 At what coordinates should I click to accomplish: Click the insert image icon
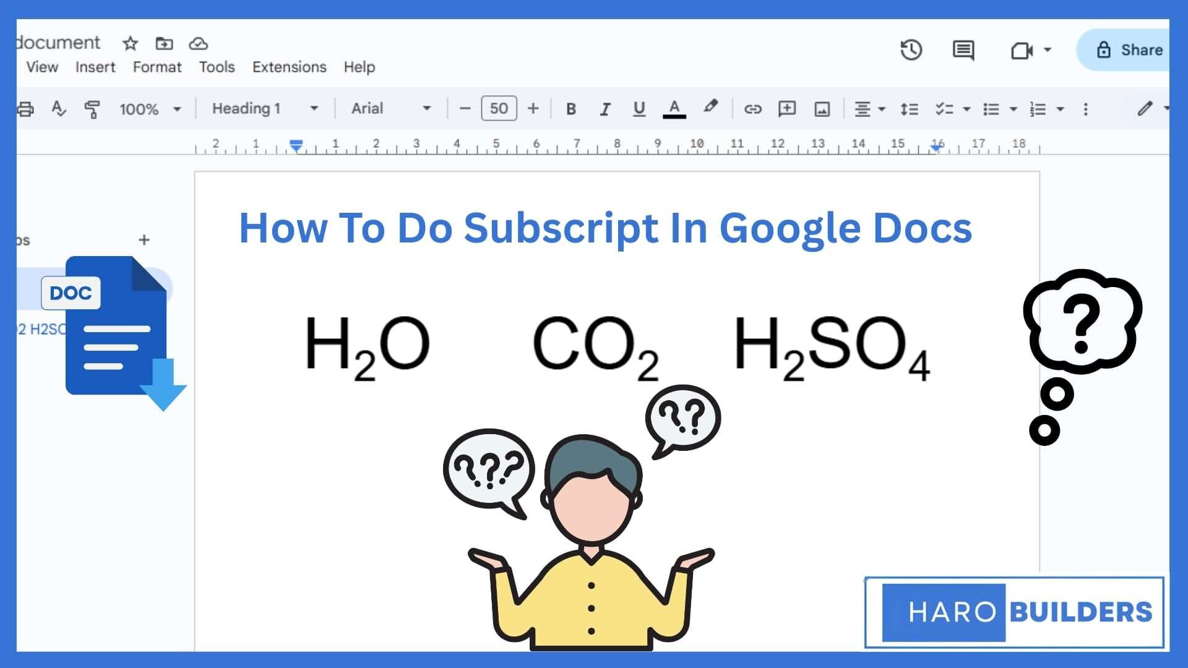click(822, 109)
